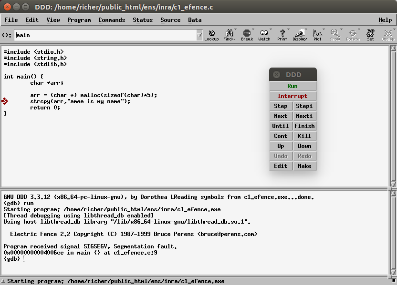This screenshot has height=285, width=397.
Task: Click inside the main argument text field
Action: (x=105, y=35)
